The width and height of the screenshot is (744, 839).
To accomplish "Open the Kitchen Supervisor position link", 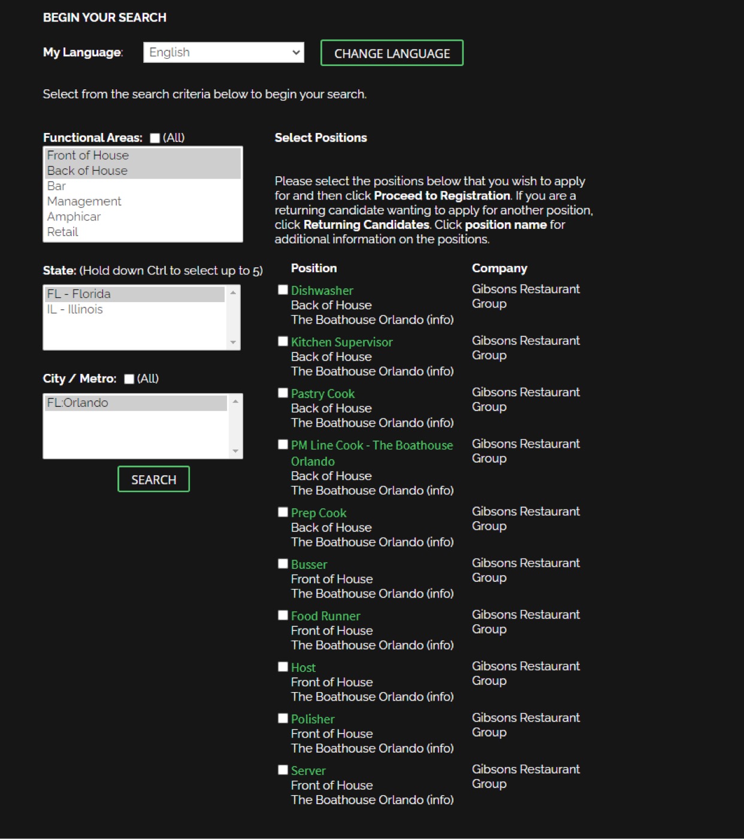I will pyautogui.click(x=341, y=342).
